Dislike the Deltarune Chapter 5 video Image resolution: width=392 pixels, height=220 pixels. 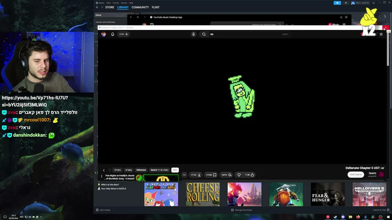pyautogui.click(x=239, y=175)
